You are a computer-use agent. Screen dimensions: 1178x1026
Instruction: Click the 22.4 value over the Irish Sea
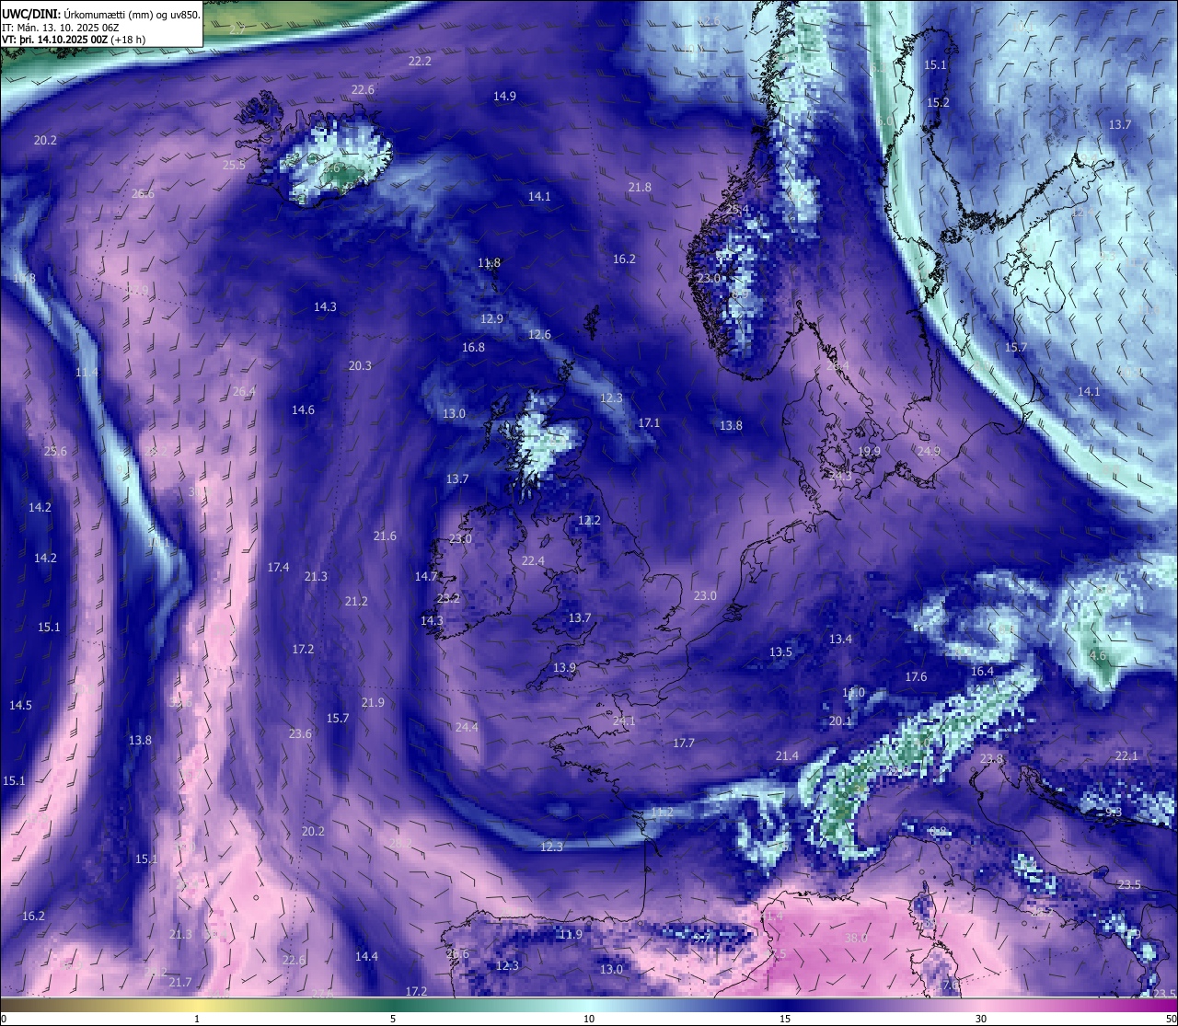(x=533, y=561)
